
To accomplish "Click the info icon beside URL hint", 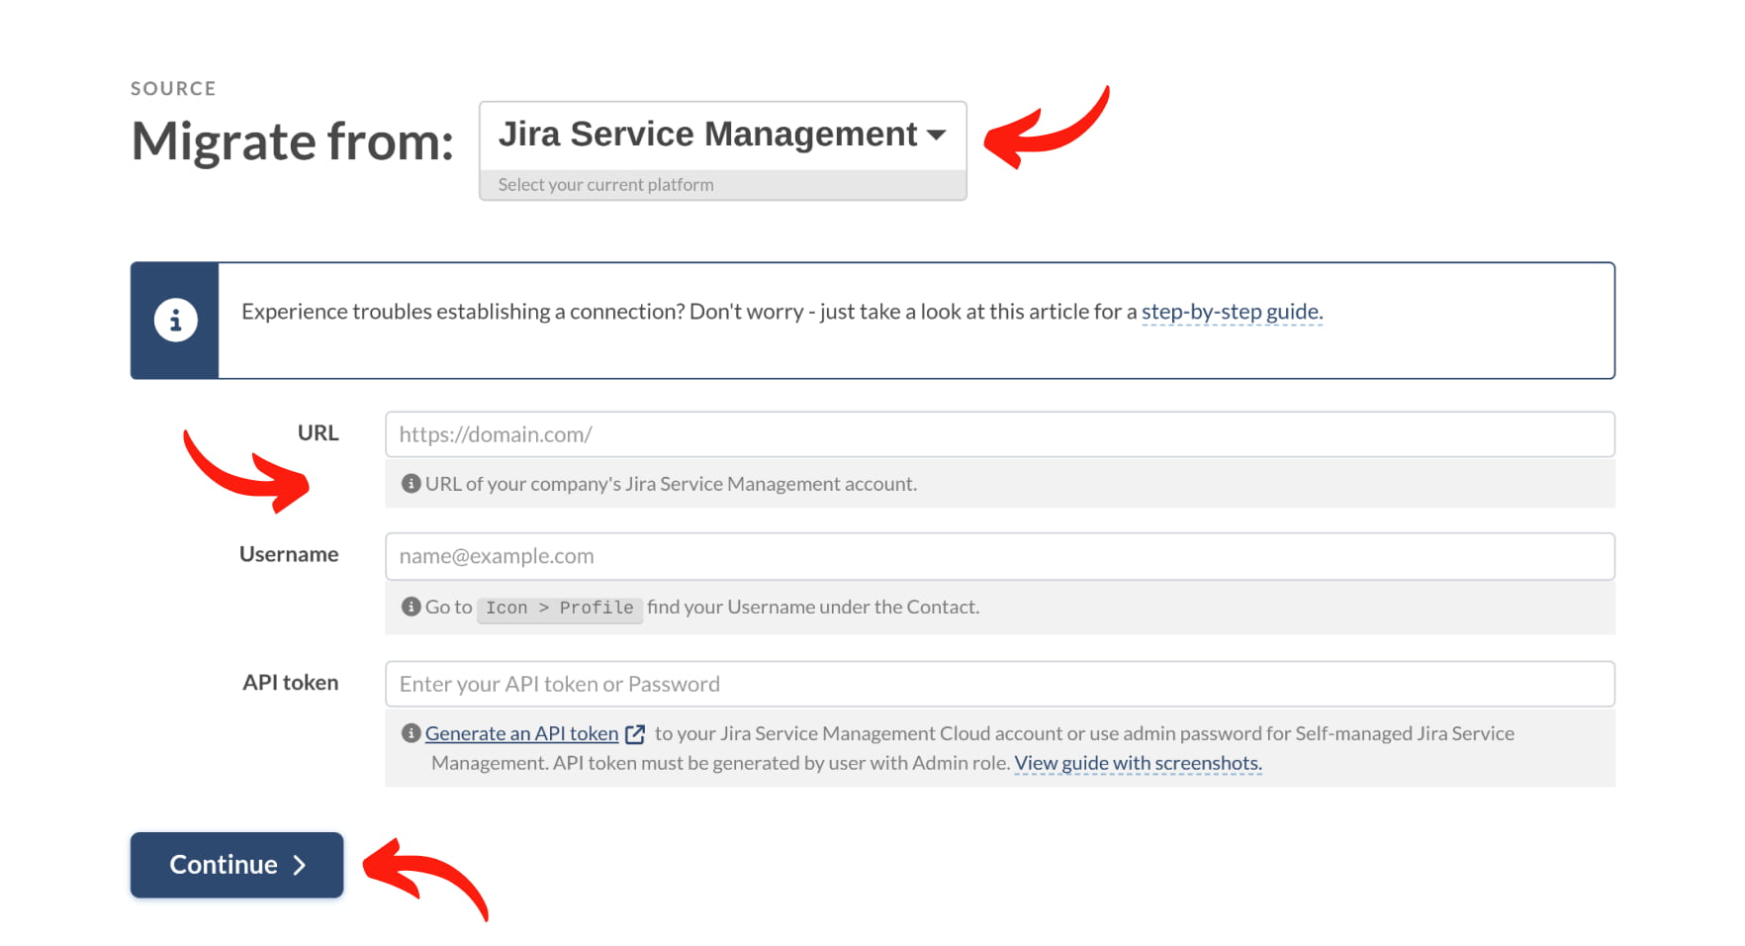I will pyautogui.click(x=411, y=484).
